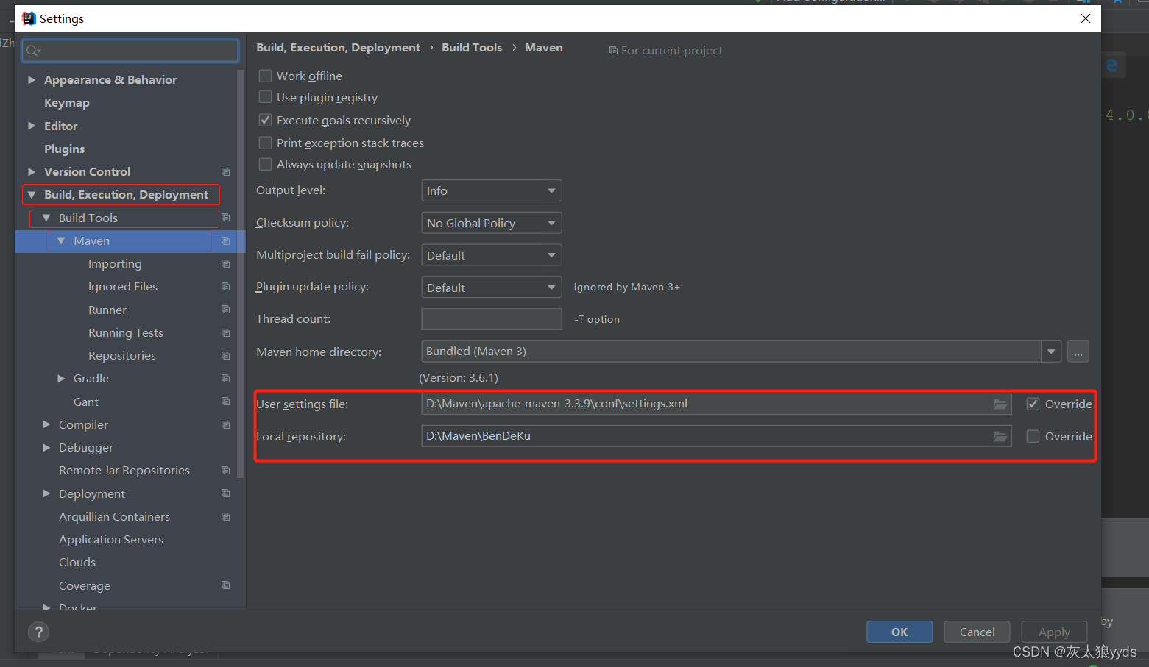Open Importing under Maven
Image resolution: width=1149 pixels, height=667 pixels.
pyautogui.click(x=115, y=263)
